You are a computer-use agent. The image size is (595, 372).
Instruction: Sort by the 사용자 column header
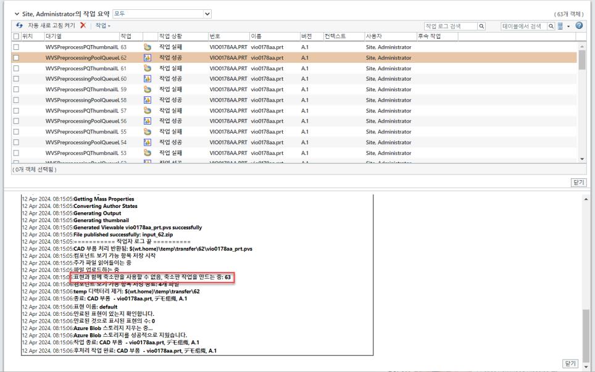click(x=374, y=36)
